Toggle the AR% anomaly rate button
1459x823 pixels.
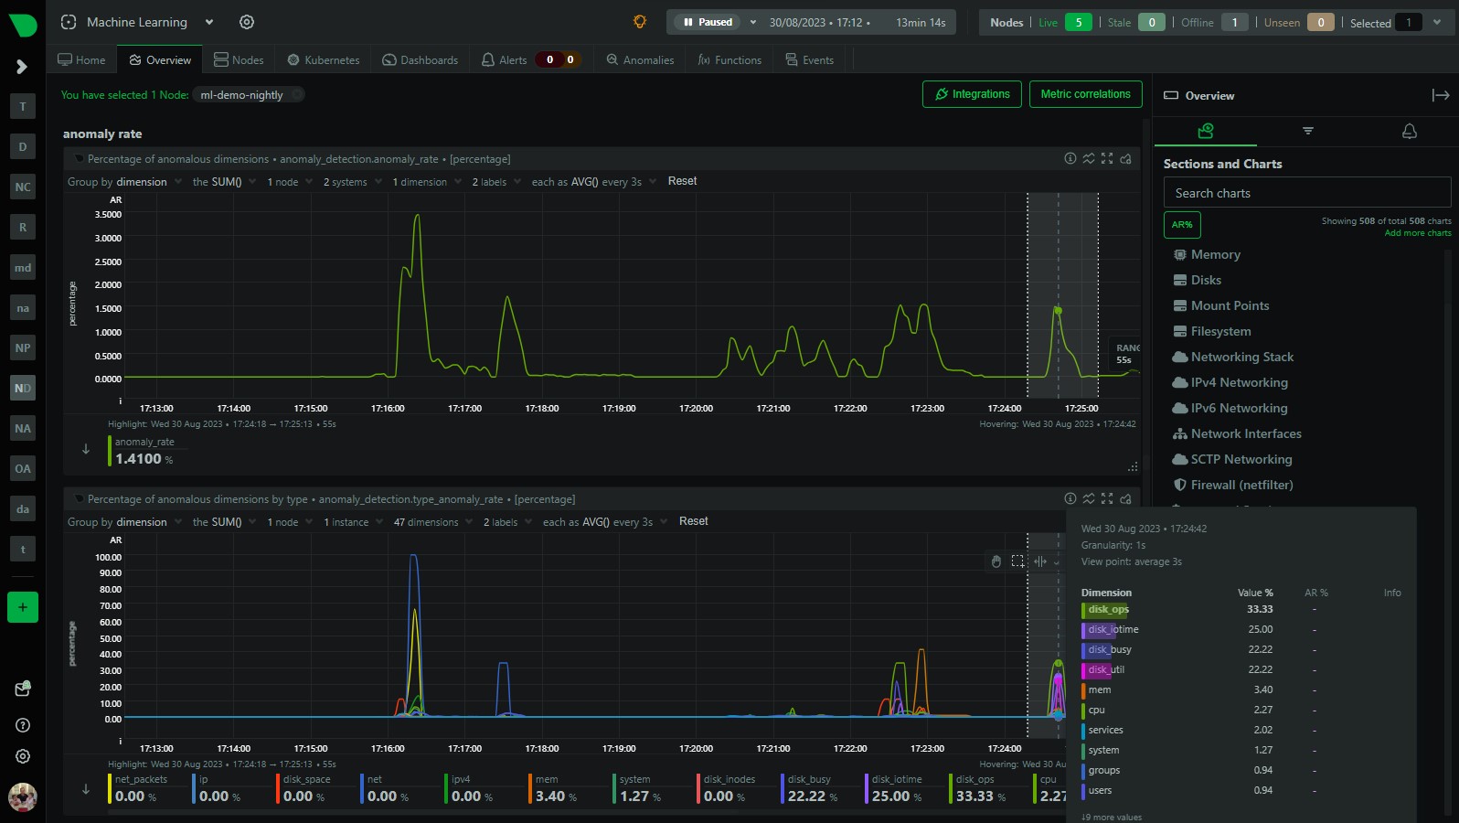point(1182,225)
